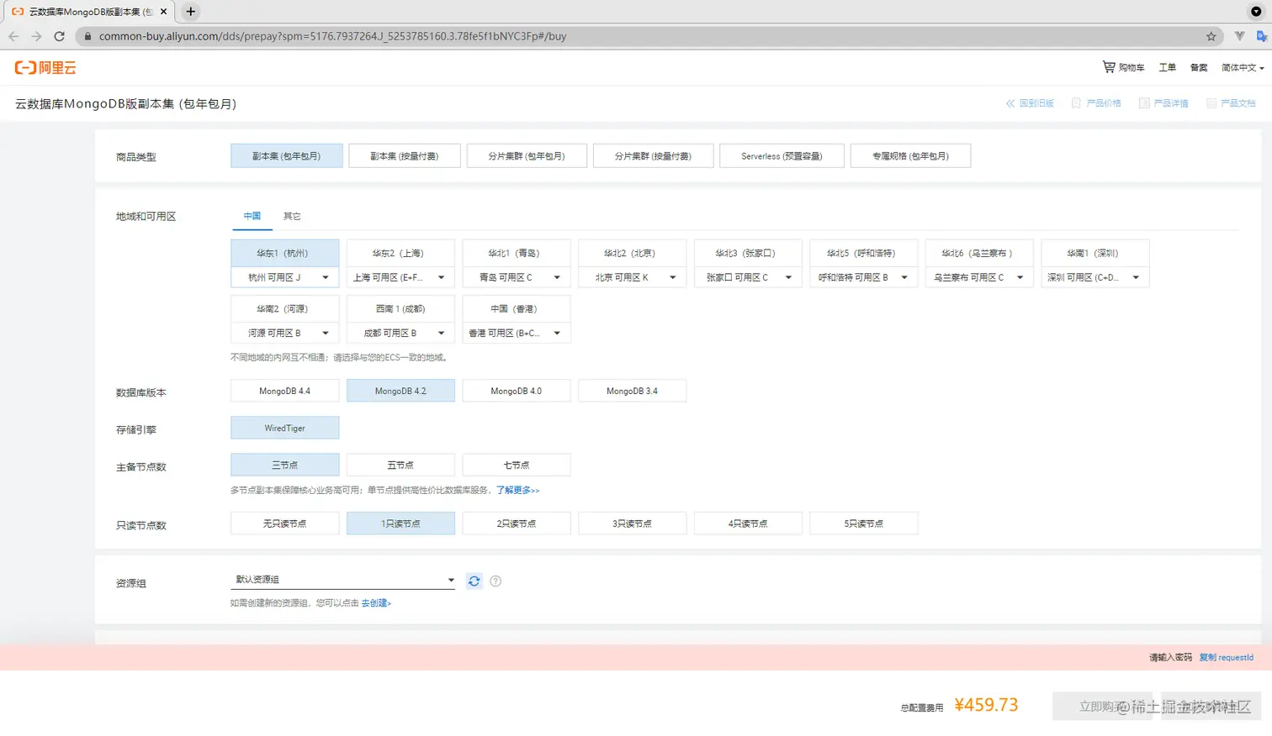
Task: Select 分片集群 (按量付费) product type
Action: point(654,156)
